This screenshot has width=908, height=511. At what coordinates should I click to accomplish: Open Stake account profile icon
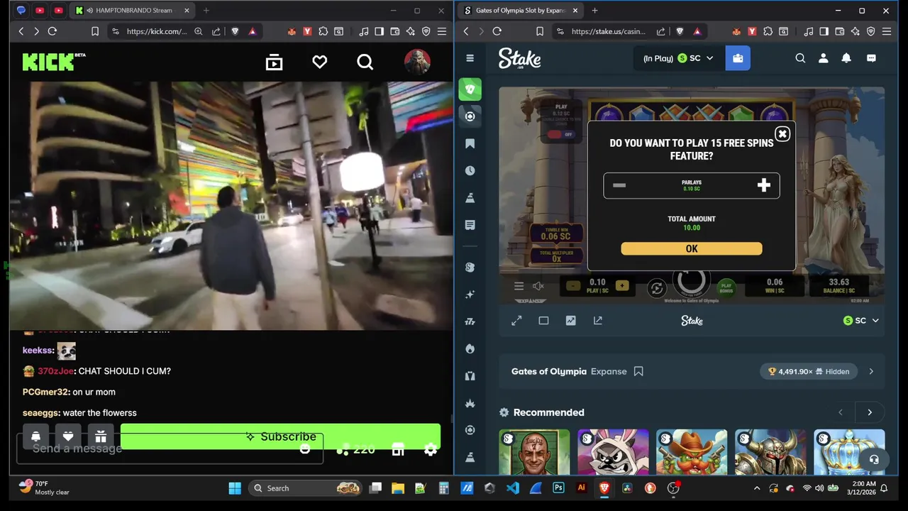(823, 58)
